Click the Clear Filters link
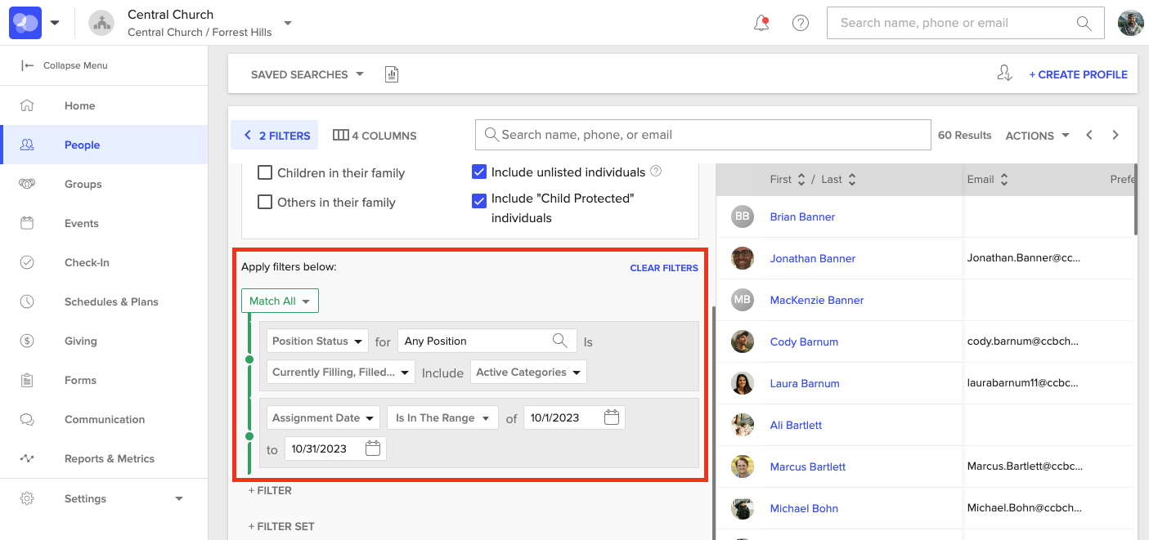Image resolution: width=1149 pixels, height=540 pixels. [663, 267]
